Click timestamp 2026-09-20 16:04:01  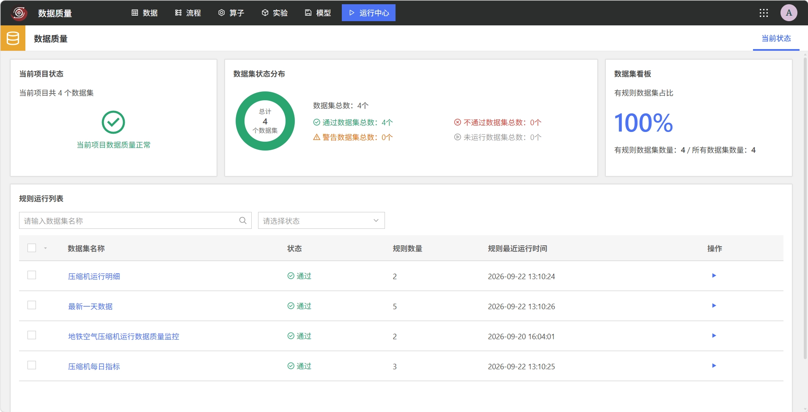(x=521, y=337)
